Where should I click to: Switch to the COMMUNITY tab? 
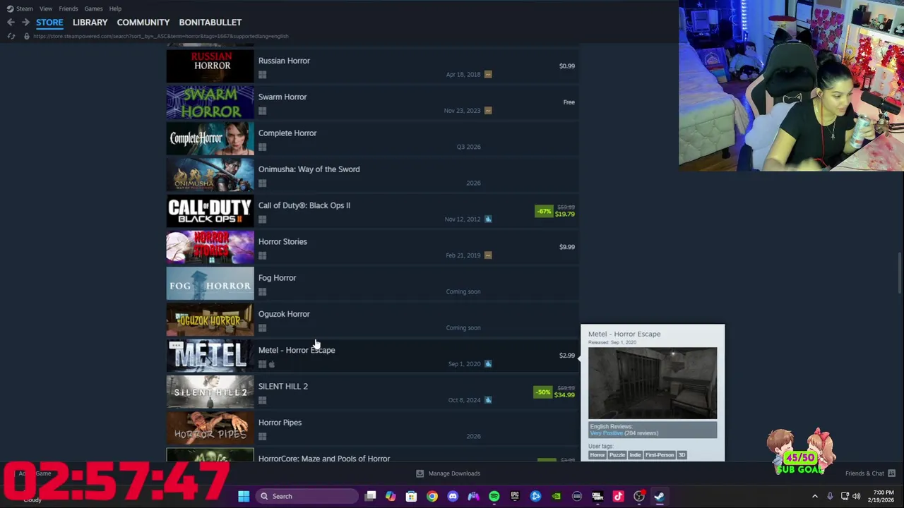pyautogui.click(x=143, y=23)
